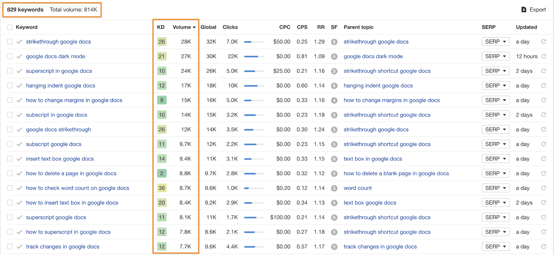Open parent topic link word count

click(358, 188)
